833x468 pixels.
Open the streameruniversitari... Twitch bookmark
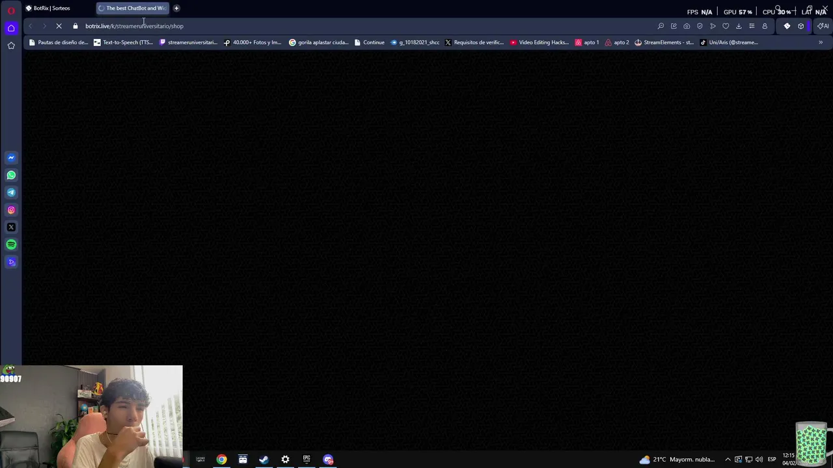(x=188, y=42)
